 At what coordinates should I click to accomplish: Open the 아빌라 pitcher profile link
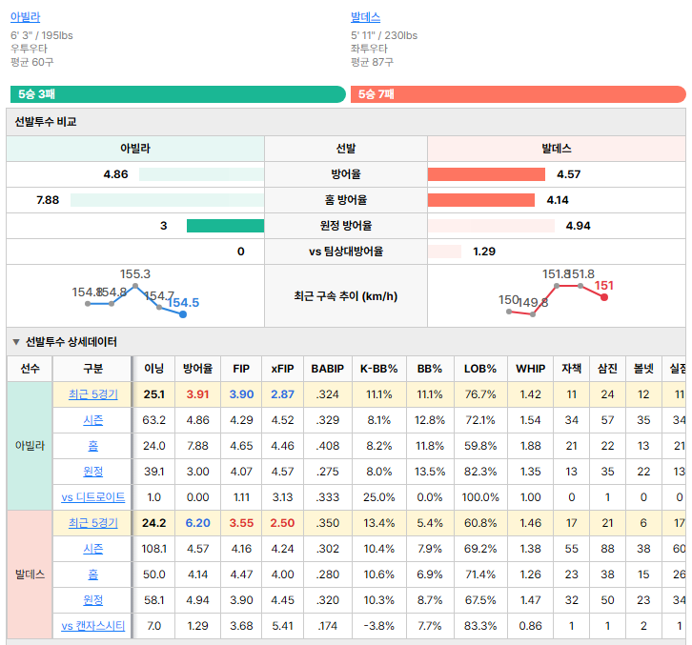point(25,17)
